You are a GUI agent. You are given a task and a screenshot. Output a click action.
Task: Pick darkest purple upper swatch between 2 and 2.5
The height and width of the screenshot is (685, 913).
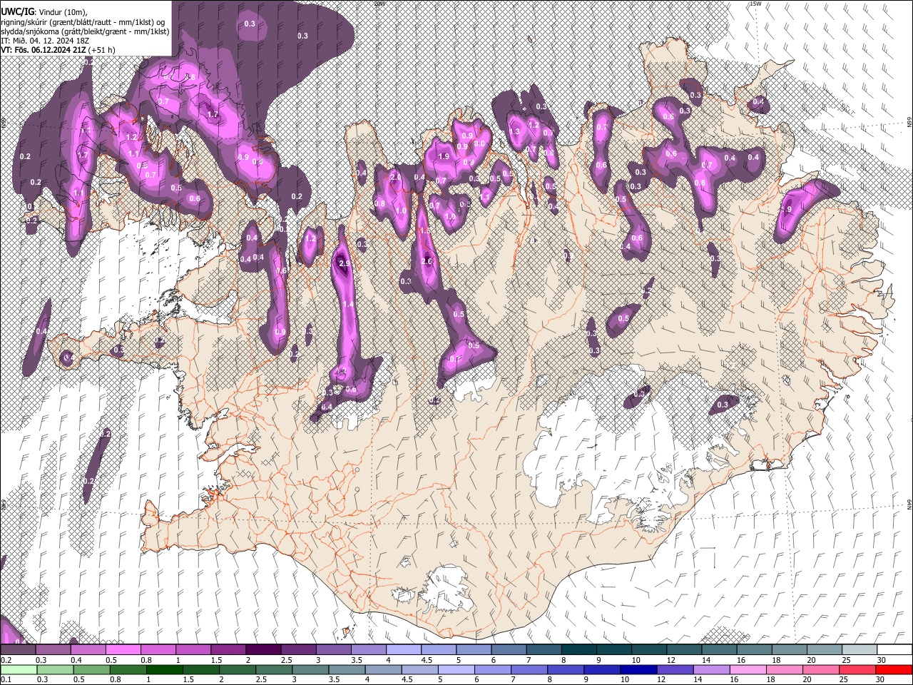(x=263, y=650)
